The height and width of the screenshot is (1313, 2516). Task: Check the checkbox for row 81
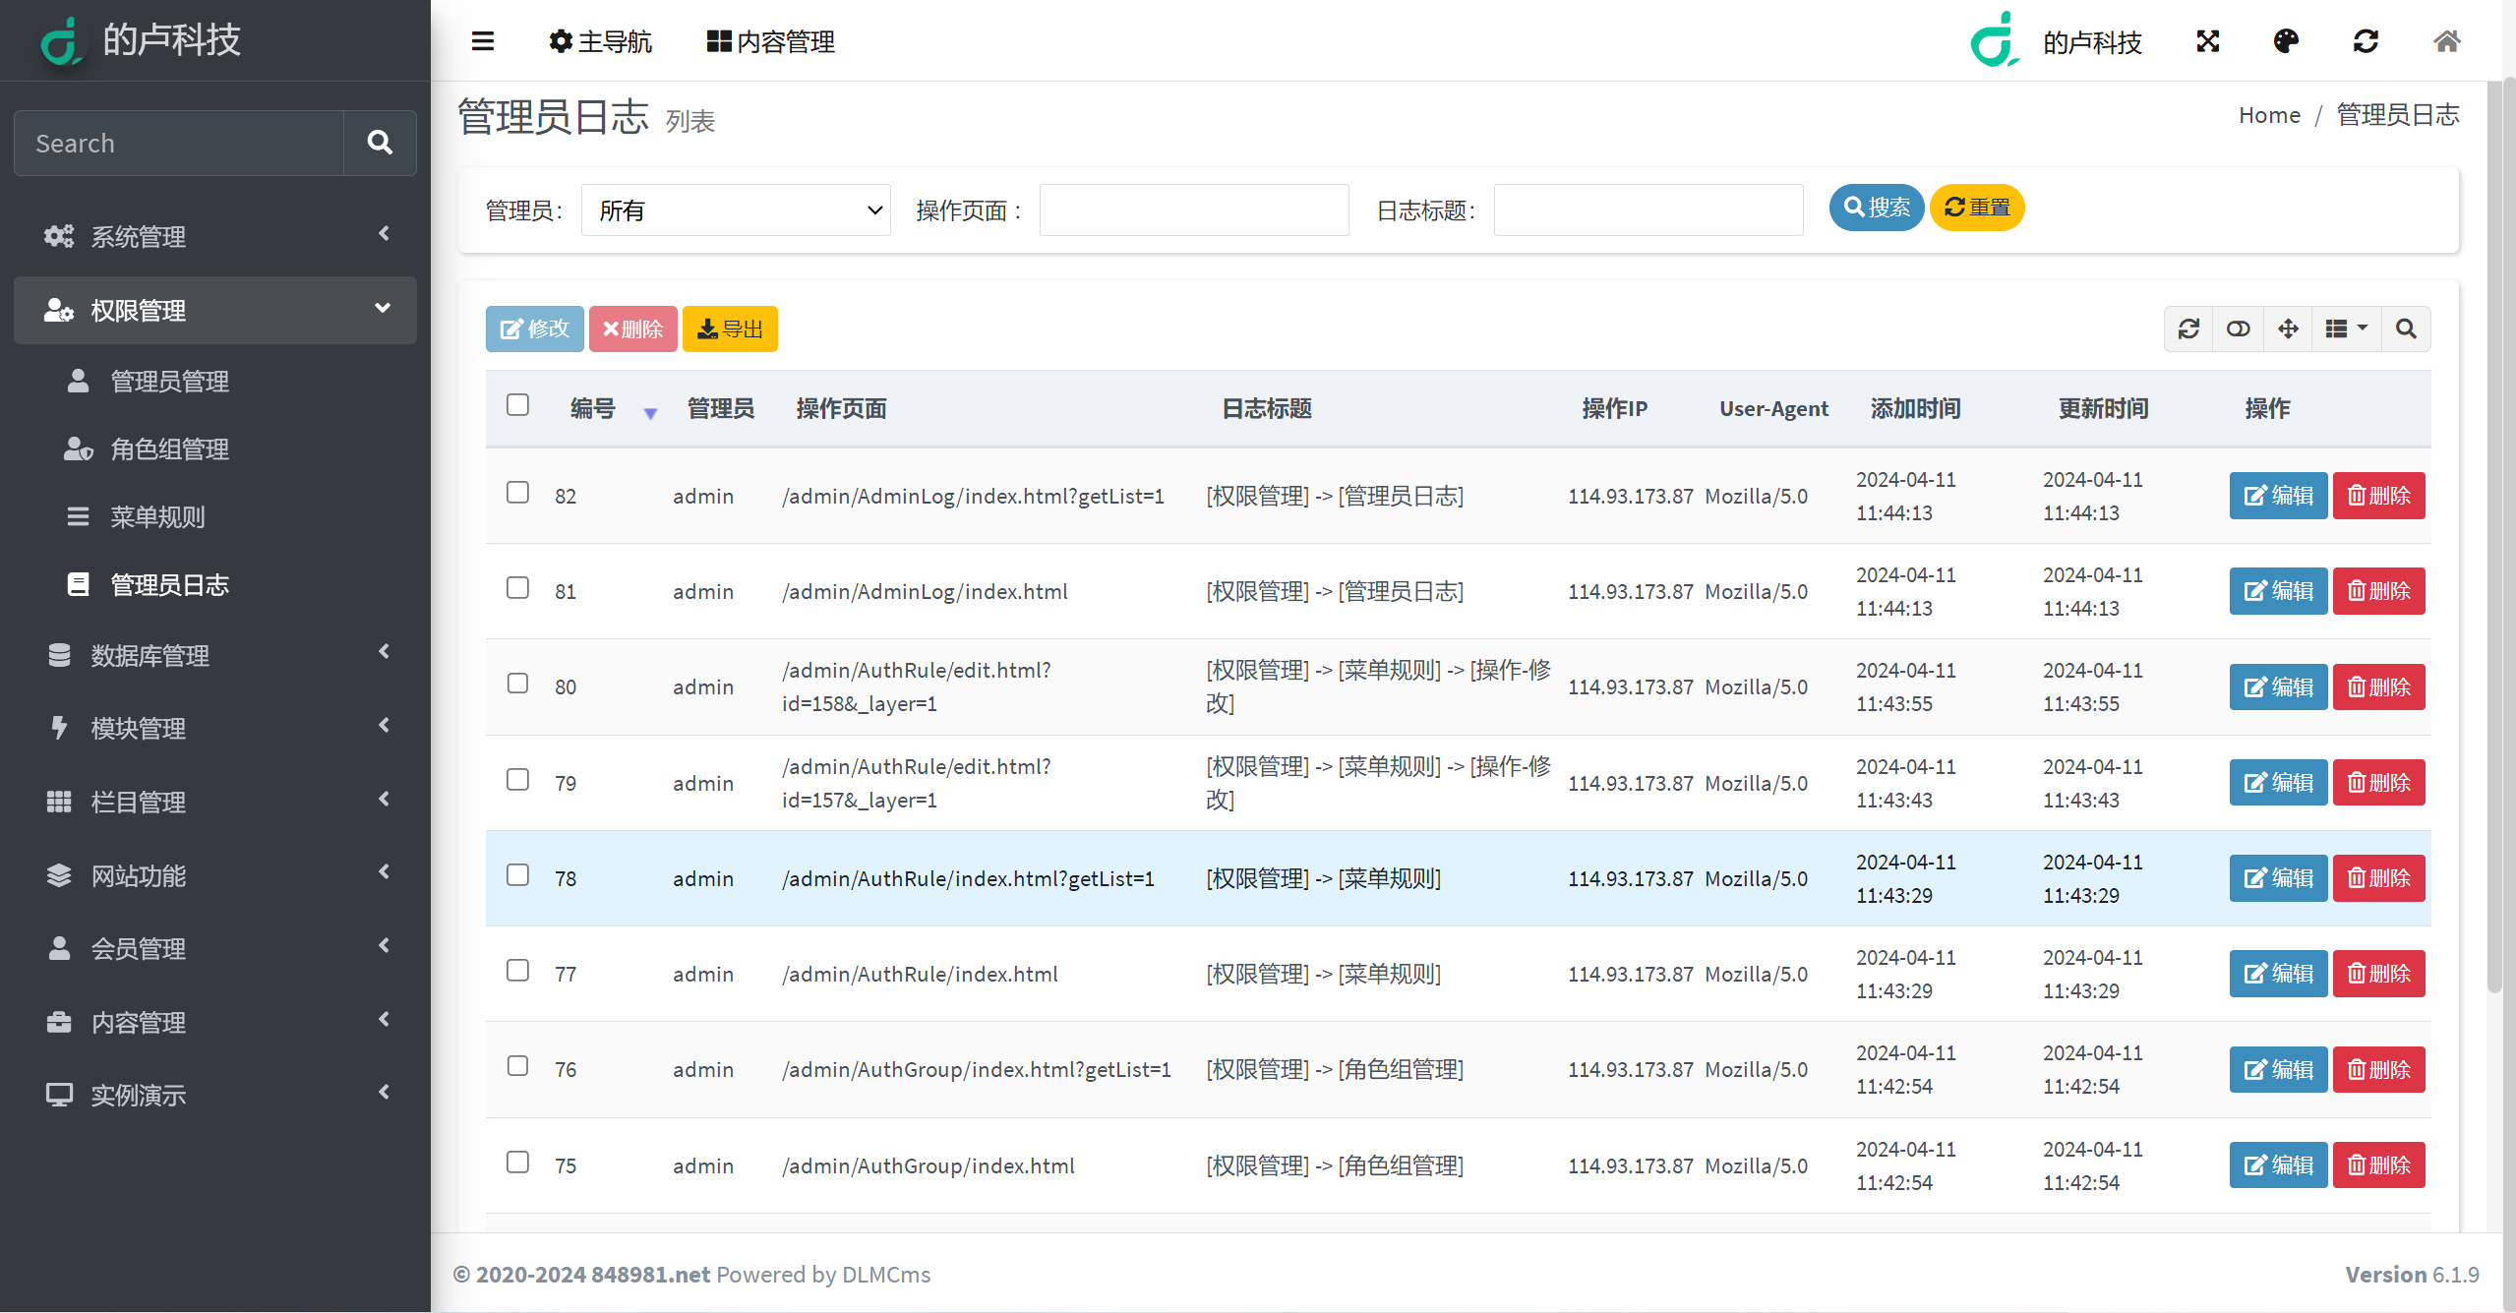517,587
